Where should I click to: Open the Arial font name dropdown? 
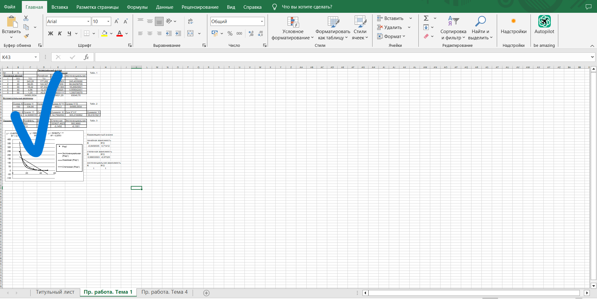pyautogui.click(x=88, y=22)
